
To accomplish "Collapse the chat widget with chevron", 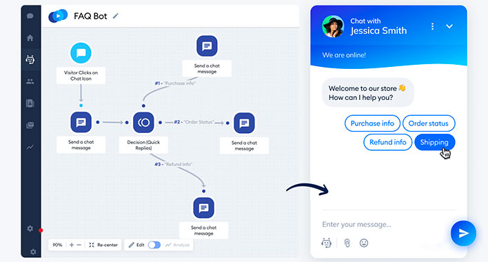I will click(449, 26).
